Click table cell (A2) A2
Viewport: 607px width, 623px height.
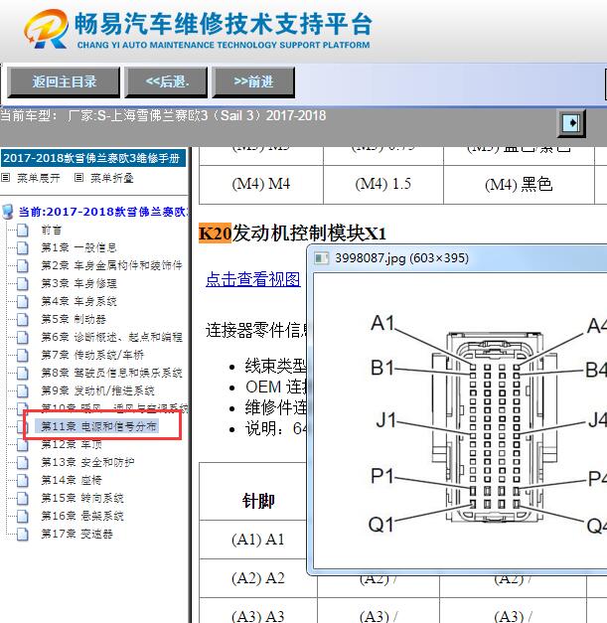pos(258,577)
